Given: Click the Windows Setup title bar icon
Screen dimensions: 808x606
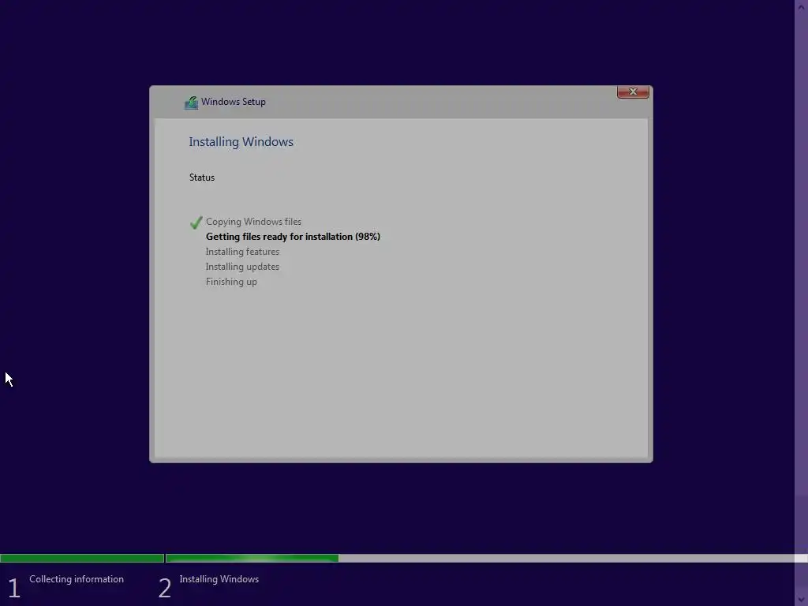Looking at the screenshot, I should [x=191, y=103].
